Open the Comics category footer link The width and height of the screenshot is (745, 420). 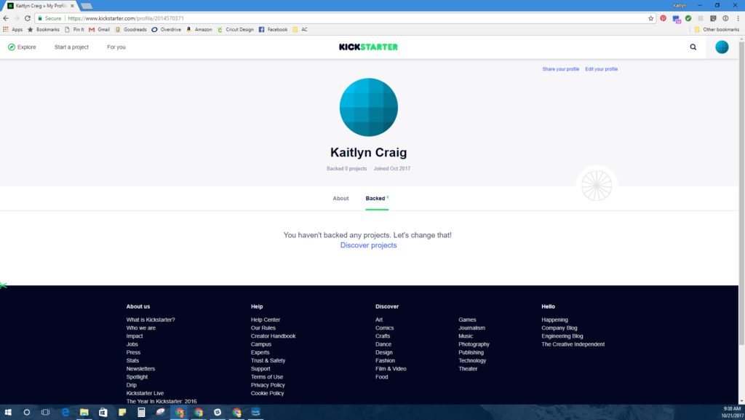click(384, 328)
